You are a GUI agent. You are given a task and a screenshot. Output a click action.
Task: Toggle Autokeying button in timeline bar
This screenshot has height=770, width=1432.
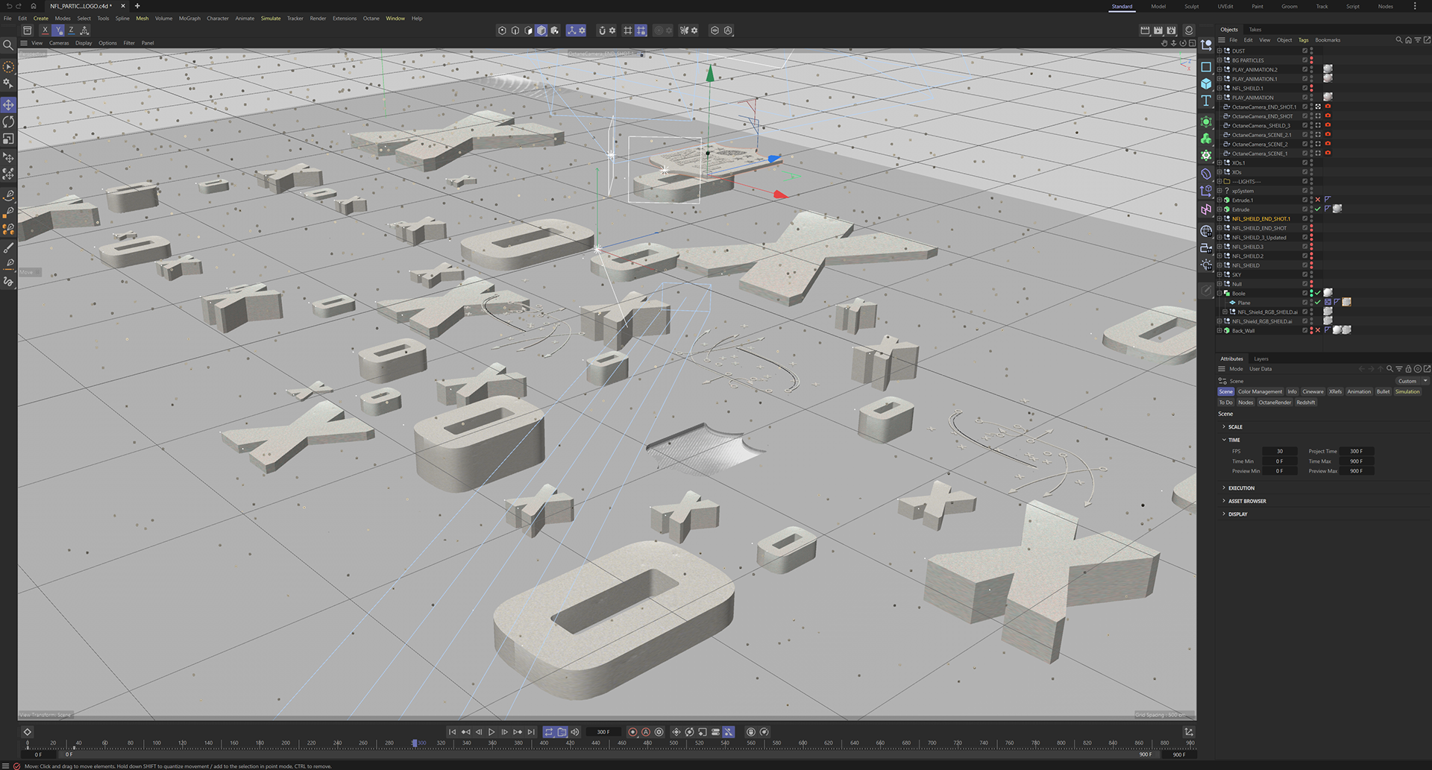(646, 732)
